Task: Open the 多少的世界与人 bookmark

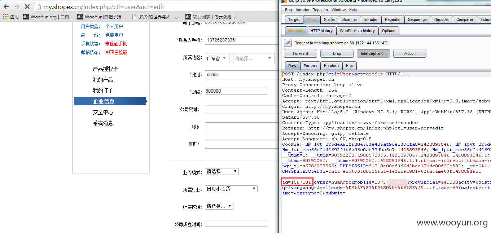Action: [155, 17]
